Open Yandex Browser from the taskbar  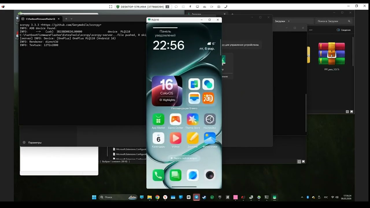[165, 197]
